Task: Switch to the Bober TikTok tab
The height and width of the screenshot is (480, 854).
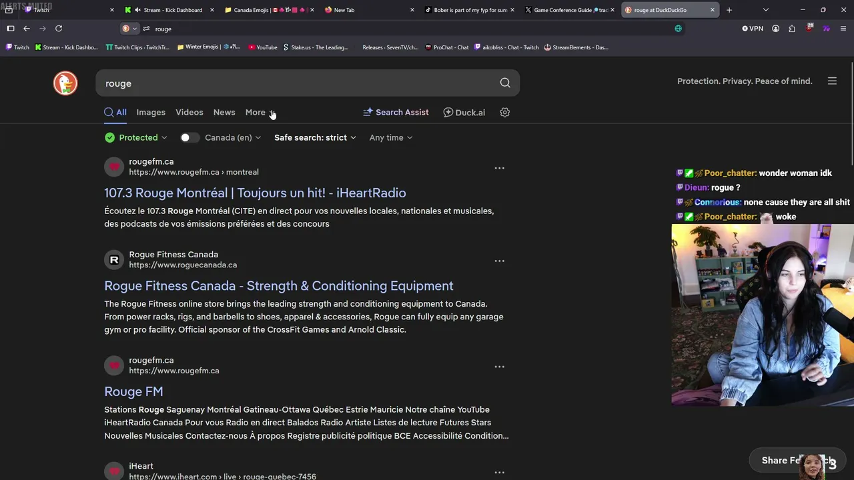Action: point(469,10)
